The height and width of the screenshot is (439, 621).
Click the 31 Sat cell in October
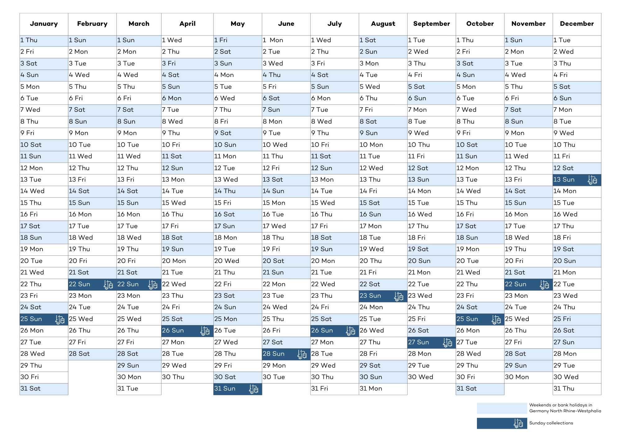[480, 389]
